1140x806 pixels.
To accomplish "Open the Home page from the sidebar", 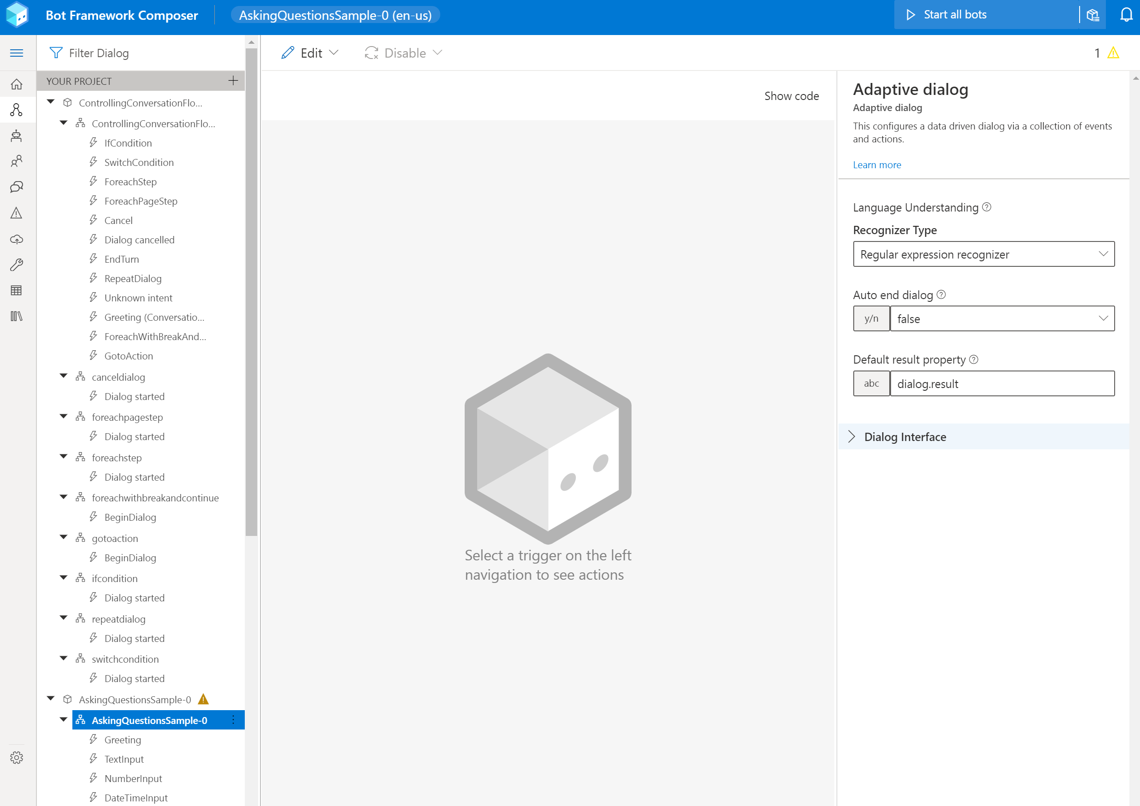I will click(18, 84).
